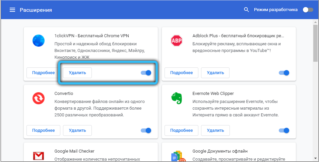Click the Расширения page title
The image size is (319, 162).
coord(36,10)
